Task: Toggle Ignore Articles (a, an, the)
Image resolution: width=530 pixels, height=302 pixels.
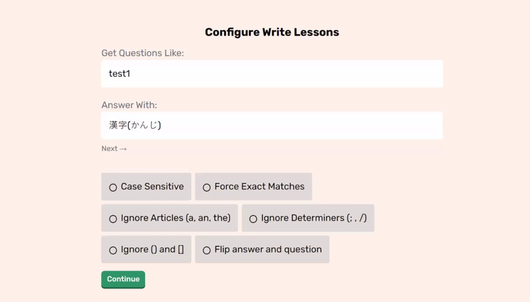Action: pos(170,218)
